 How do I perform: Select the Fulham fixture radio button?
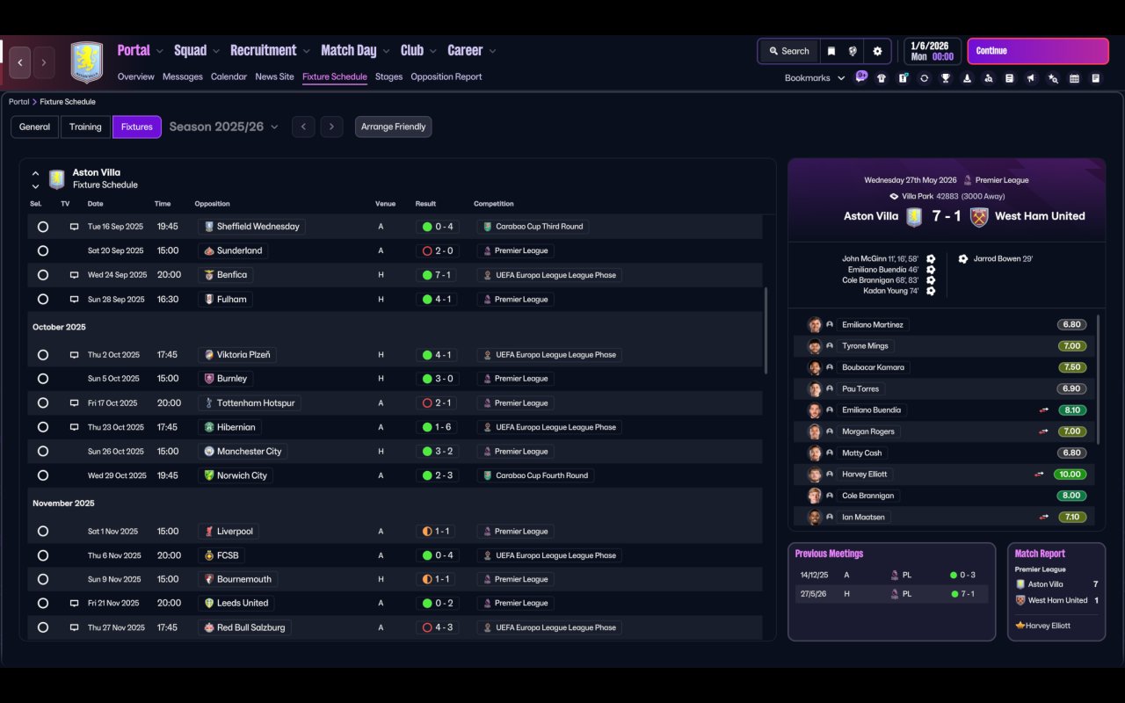pyautogui.click(x=43, y=299)
